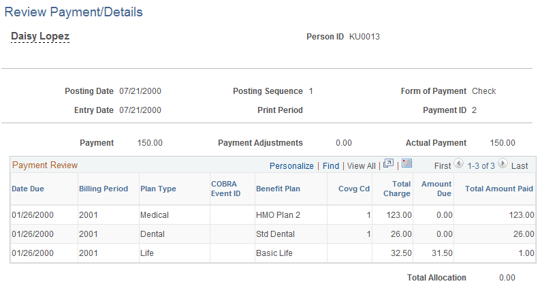
Task: Click Actual Payment value 150.00
Action: point(503,143)
